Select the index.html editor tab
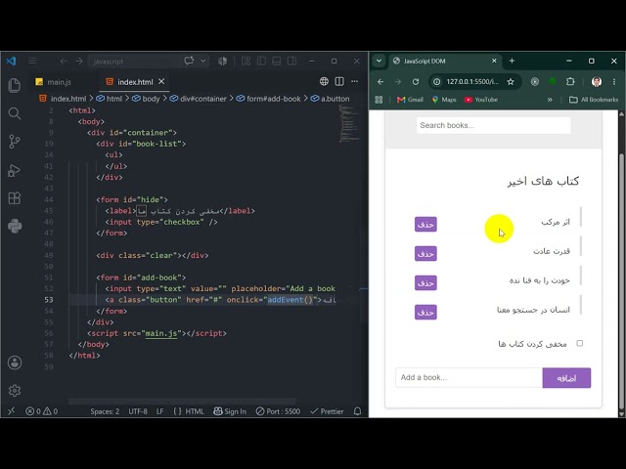 point(135,82)
